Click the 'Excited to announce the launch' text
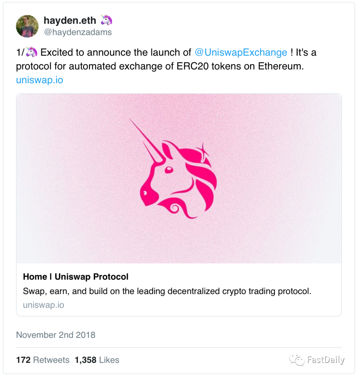 115,53
